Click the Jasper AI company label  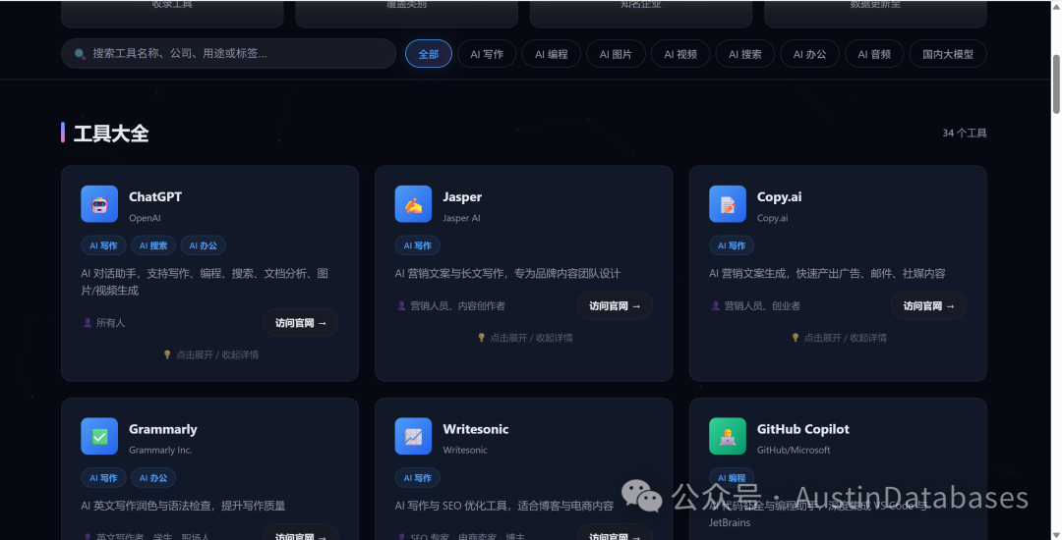click(461, 218)
